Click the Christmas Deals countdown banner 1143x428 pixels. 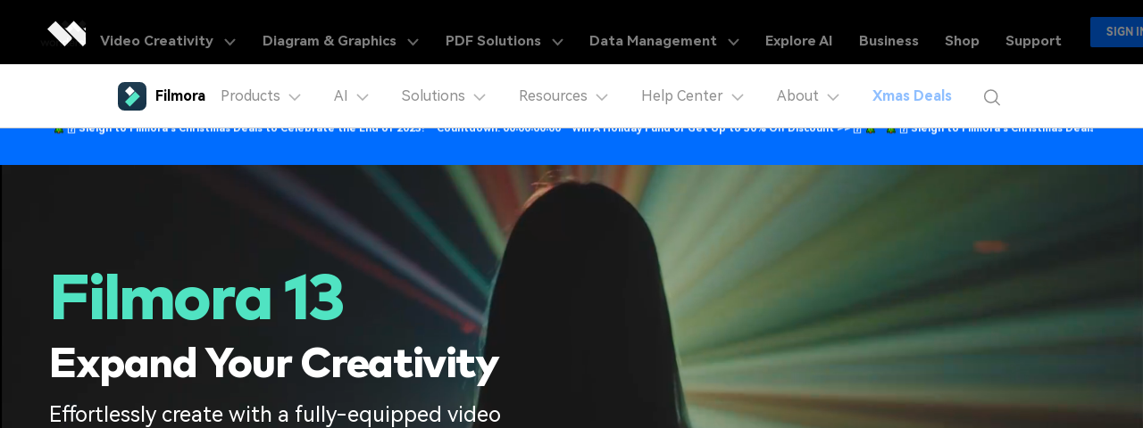click(x=571, y=146)
